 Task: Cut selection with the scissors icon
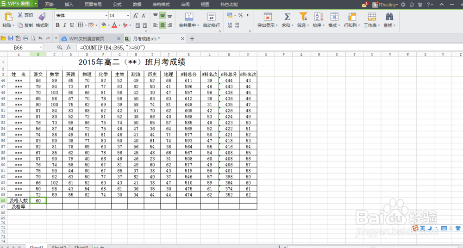[20, 15]
